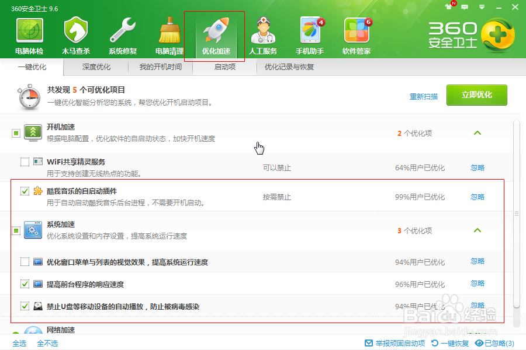
Task: Uncheck 提高前台程序的响应速度 option
Action: pyautogui.click(x=25, y=283)
